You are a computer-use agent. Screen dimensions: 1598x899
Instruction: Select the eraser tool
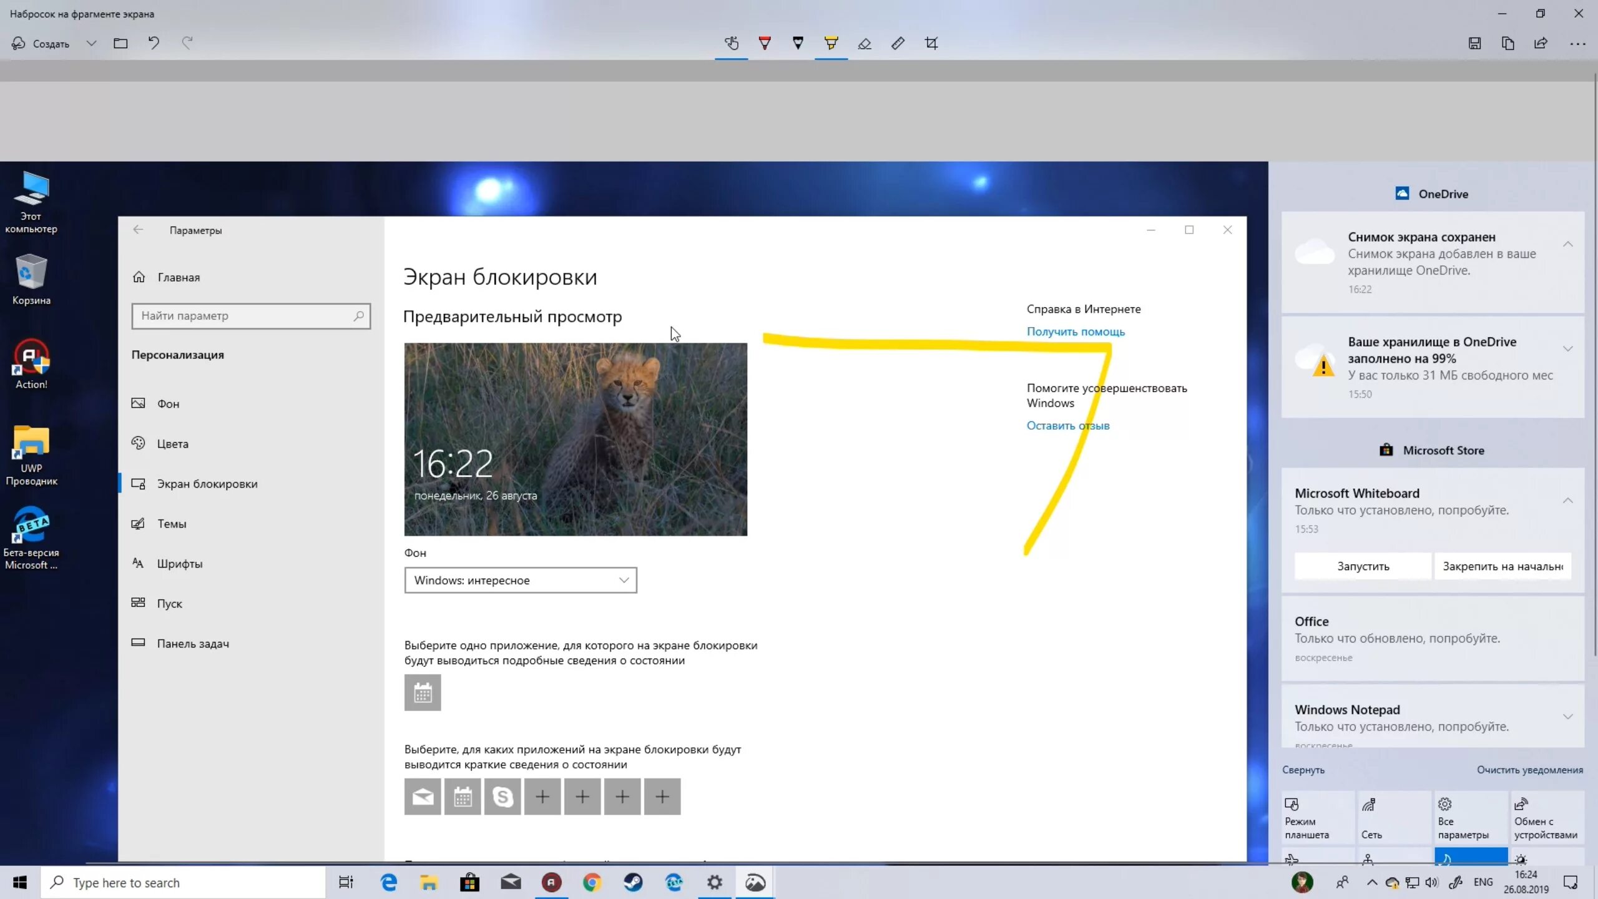[865, 43]
